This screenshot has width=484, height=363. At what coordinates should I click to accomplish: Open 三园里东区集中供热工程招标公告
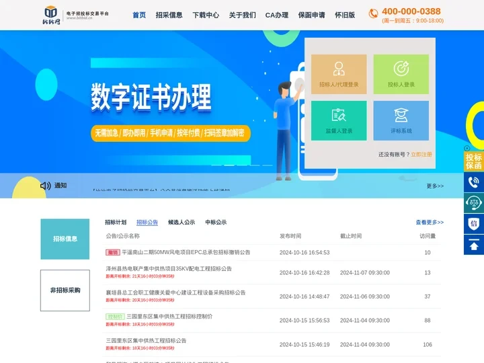pyautogui.click(x=146, y=340)
